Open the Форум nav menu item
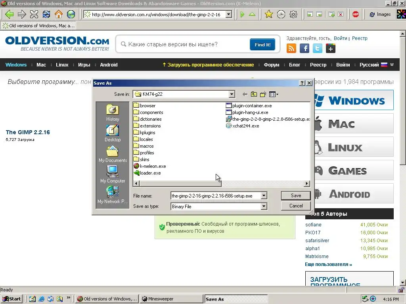 [x=271, y=65]
